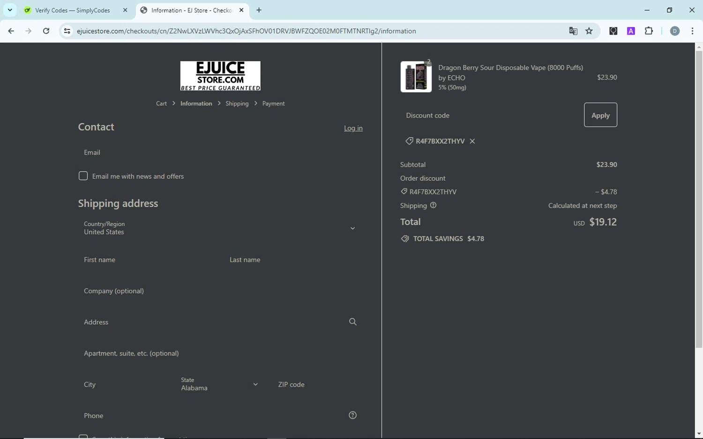Image resolution: width=703 pixels, height=439 pixels.
Task: Open a new browser tab
Action: tap(259, 10)
